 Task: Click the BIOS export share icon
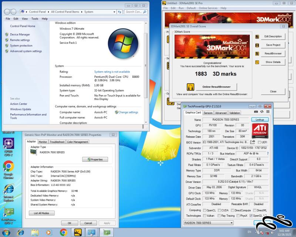point(253,142)
